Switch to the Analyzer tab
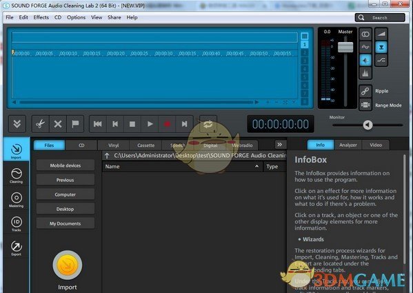413x293 pixels. (348, 145)
